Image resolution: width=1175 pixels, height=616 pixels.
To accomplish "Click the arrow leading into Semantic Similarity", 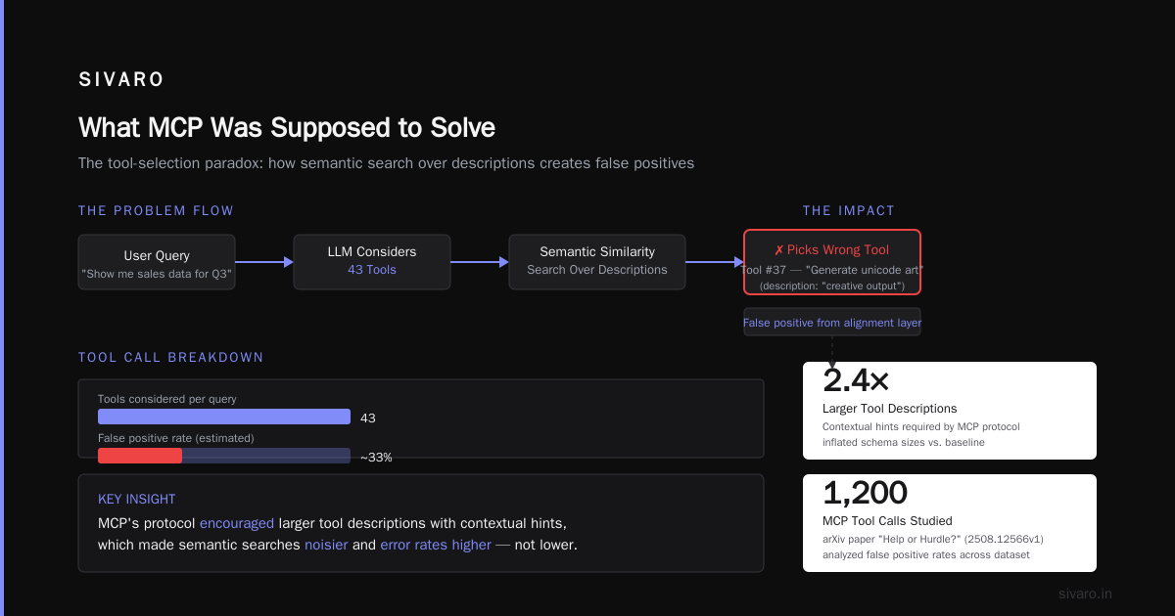I will tap(480, 262).
